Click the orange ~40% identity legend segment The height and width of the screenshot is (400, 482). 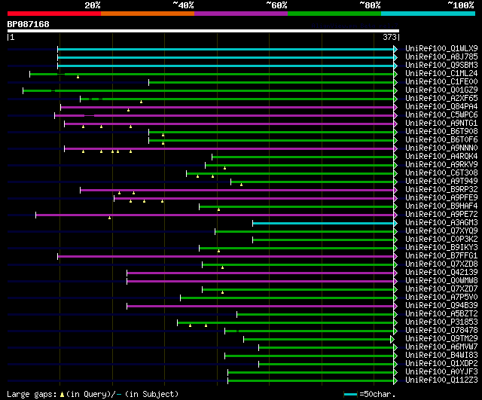click(148, 14)
